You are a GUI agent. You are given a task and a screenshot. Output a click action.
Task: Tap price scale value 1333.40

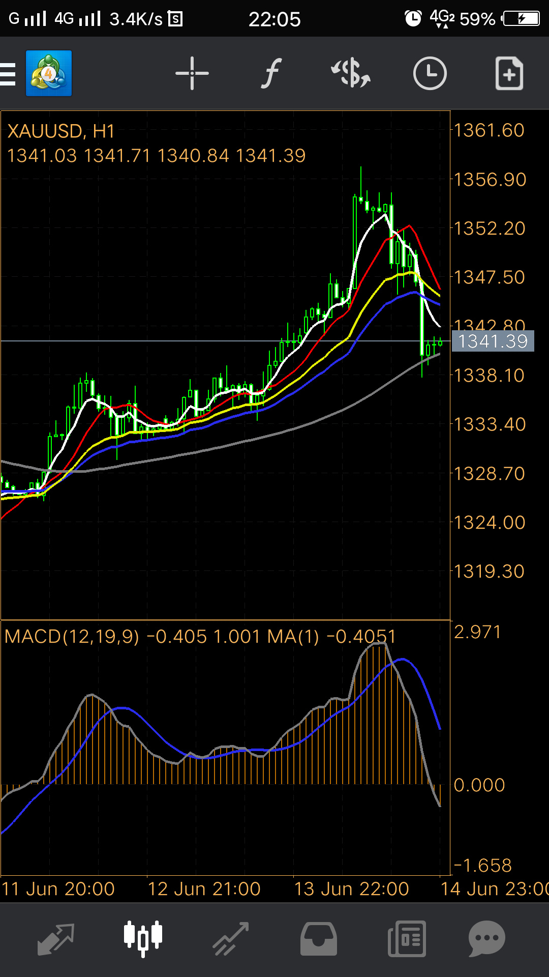point(490,424)
